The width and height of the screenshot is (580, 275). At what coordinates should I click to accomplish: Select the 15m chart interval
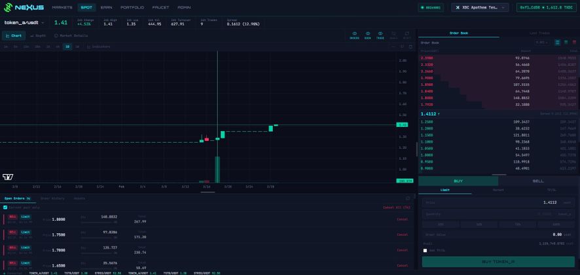click(26, 46)
